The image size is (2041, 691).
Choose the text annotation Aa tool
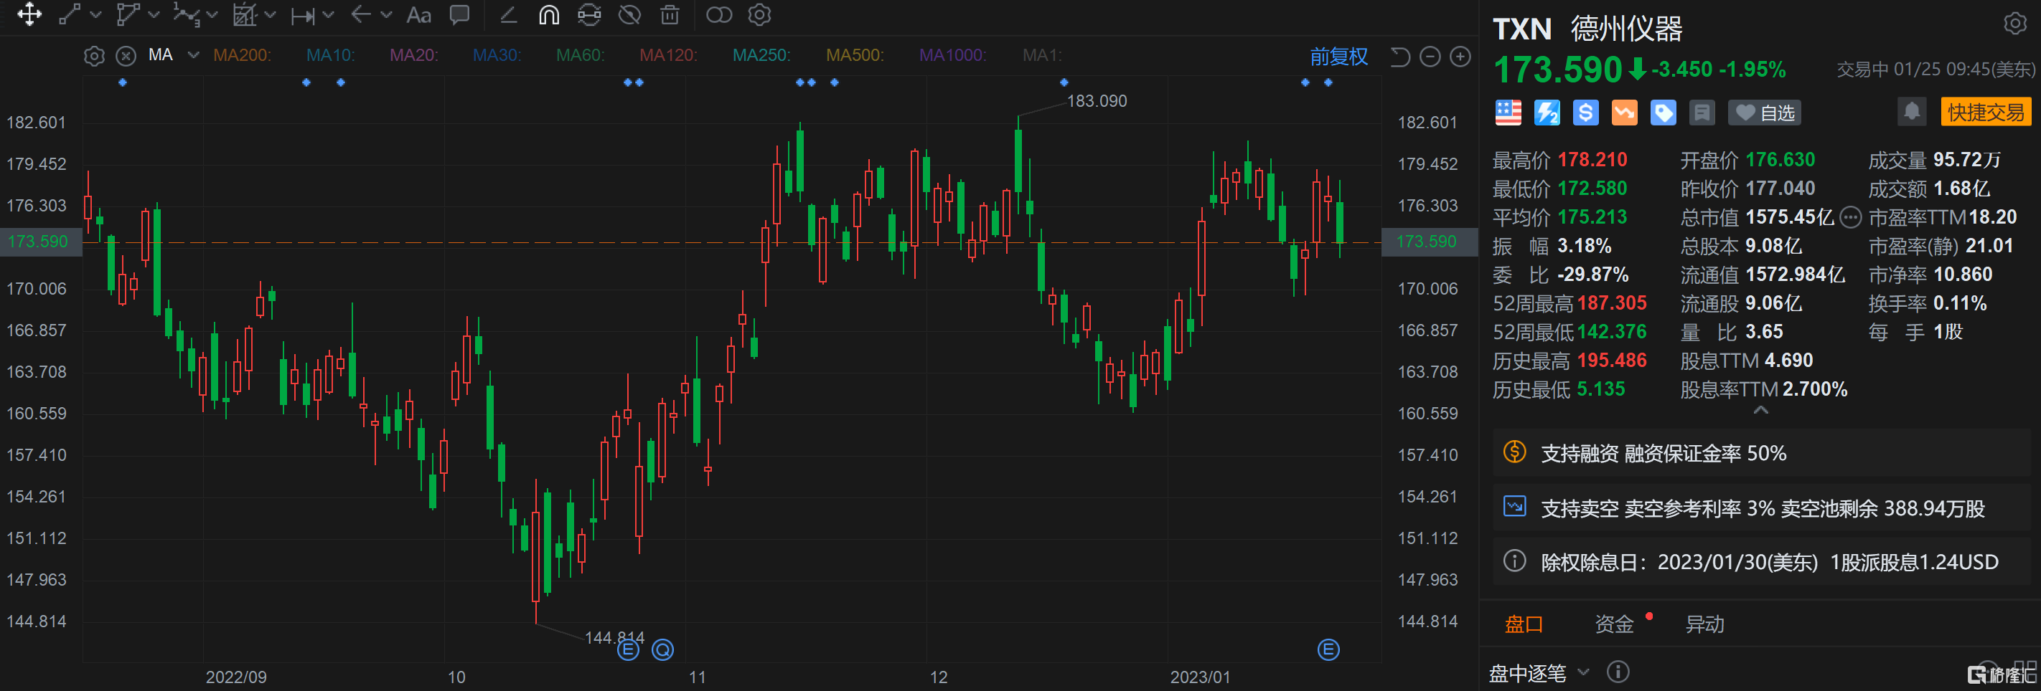pyautogui.click(x=418, y=15)
